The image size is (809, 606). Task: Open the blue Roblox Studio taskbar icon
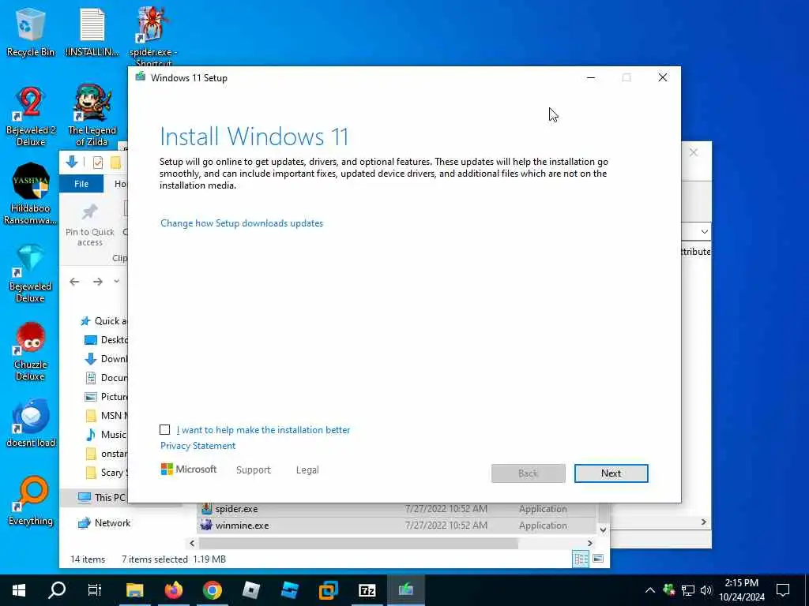pyautogui.click(x=289, y=590)
